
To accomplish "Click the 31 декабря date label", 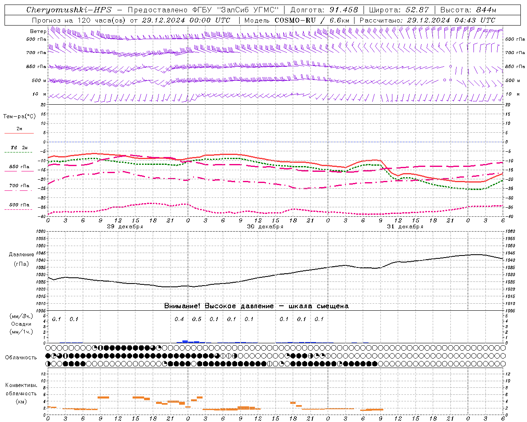I will pyautogui.click(x=405, y=227).
